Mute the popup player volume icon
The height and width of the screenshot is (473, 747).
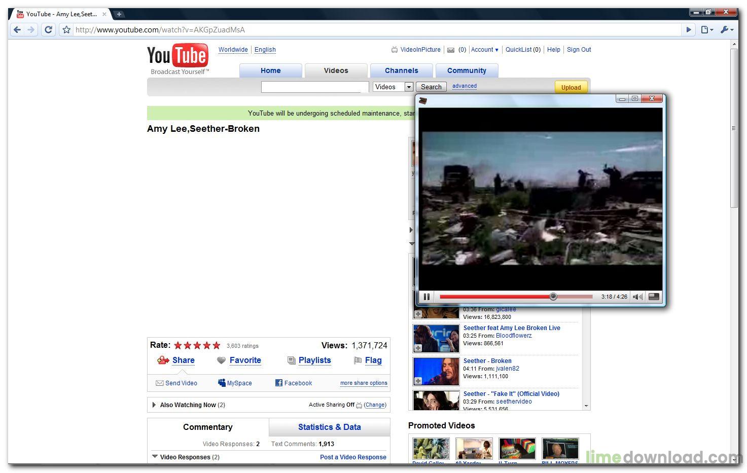click(x=637, y=297)
